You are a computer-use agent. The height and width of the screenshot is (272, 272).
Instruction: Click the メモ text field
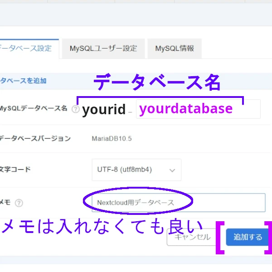click(179, 203)
